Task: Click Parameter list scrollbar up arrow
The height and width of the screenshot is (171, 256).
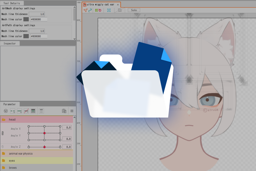Action: pos(74,117)
